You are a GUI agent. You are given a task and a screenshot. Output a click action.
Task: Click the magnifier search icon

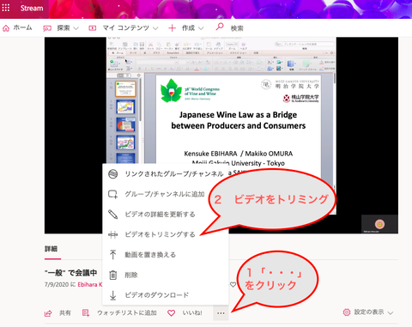coord(220,27)
